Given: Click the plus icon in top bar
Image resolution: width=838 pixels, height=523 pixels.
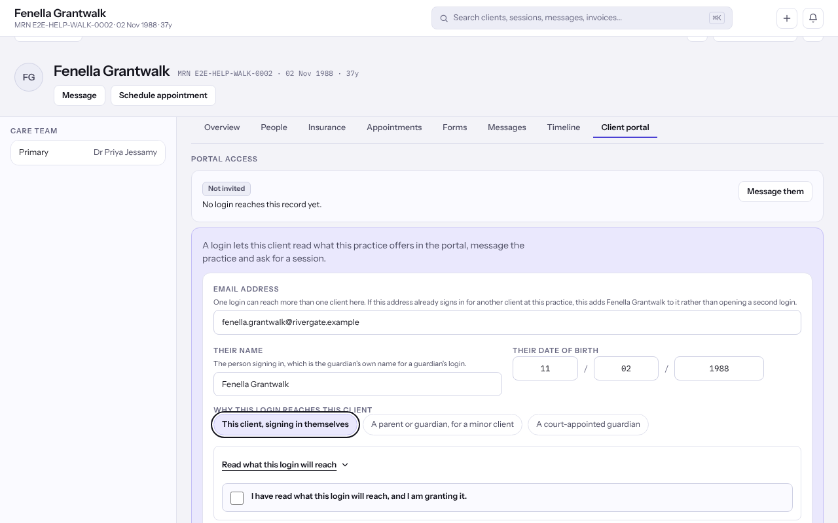Looking at the screenshot, I should tap(787, 18).
